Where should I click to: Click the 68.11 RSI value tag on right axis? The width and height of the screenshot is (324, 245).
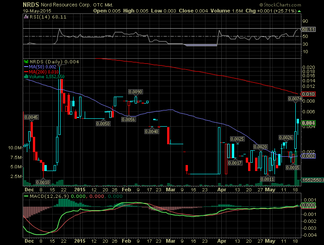[308, 29]
